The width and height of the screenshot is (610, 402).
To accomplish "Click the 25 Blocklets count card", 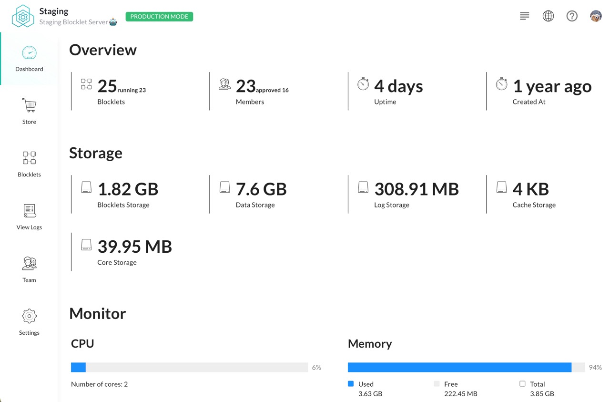I will 122,91.
